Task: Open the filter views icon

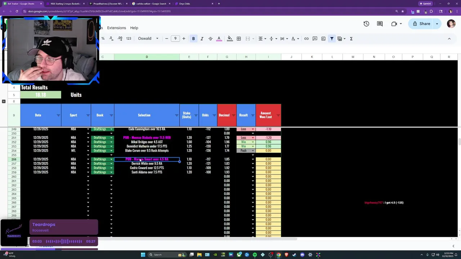Action: tap(341, 38)
